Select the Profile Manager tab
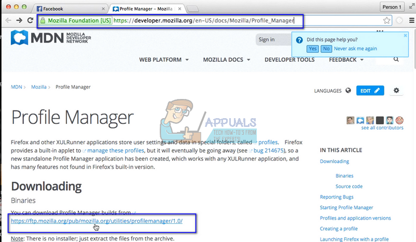The image size is (416, 242). pyautogui.click(x=146, y=9)
